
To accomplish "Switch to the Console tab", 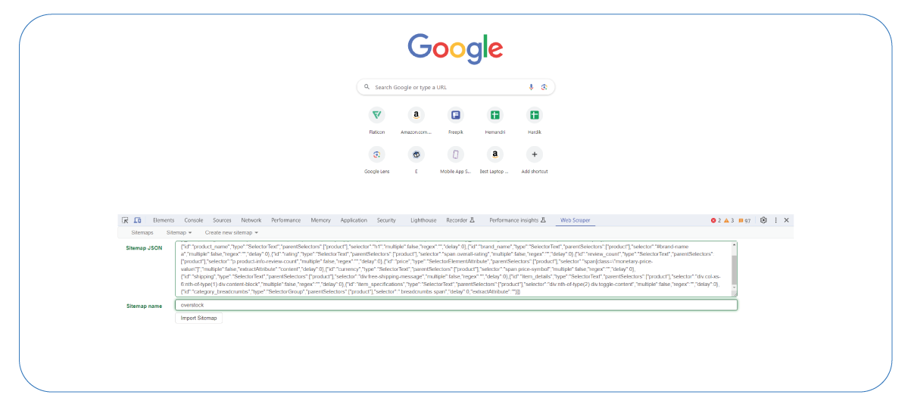I will click(194, 220).
